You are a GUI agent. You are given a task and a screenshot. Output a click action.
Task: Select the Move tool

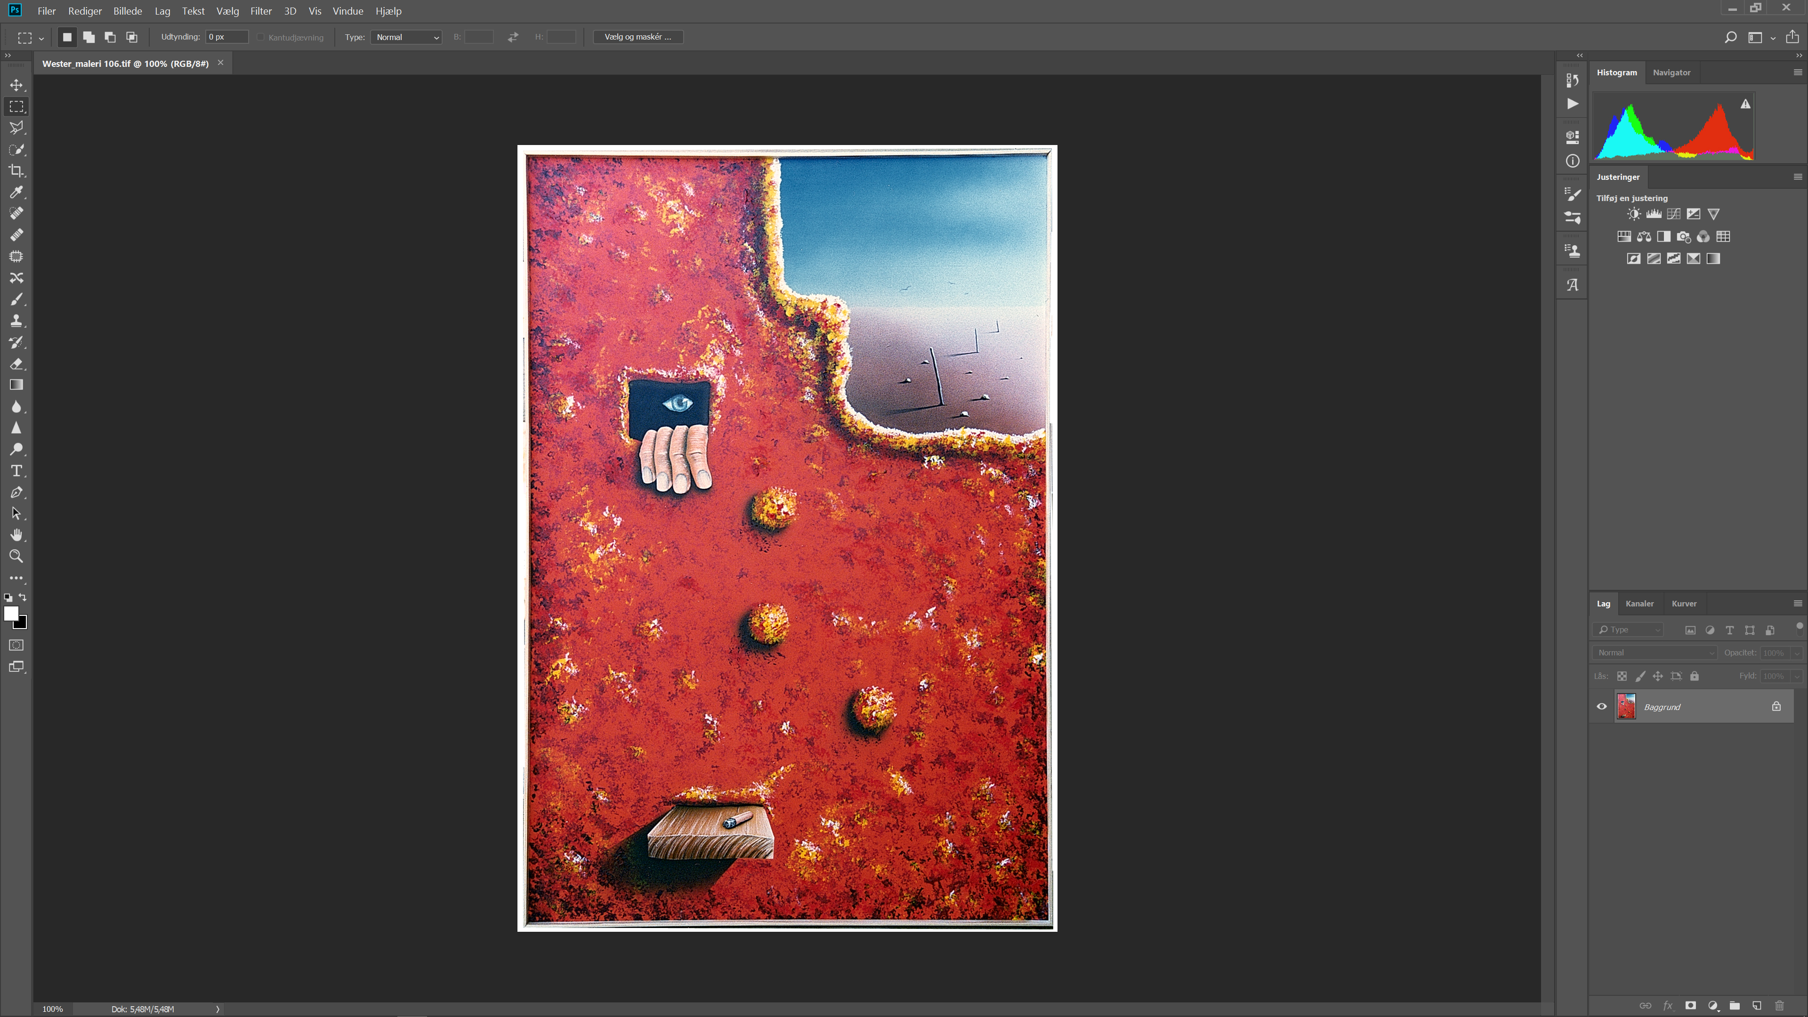pyautogui.click(x=16, y=85)
